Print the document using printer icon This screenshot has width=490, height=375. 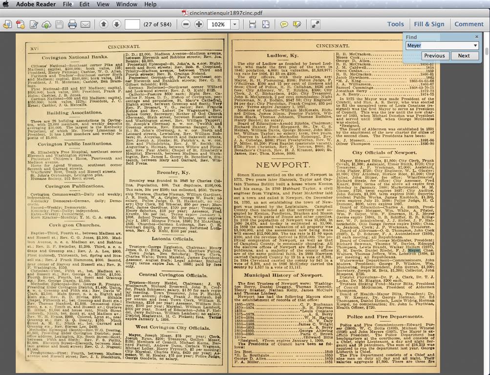[x=72, y=24]
